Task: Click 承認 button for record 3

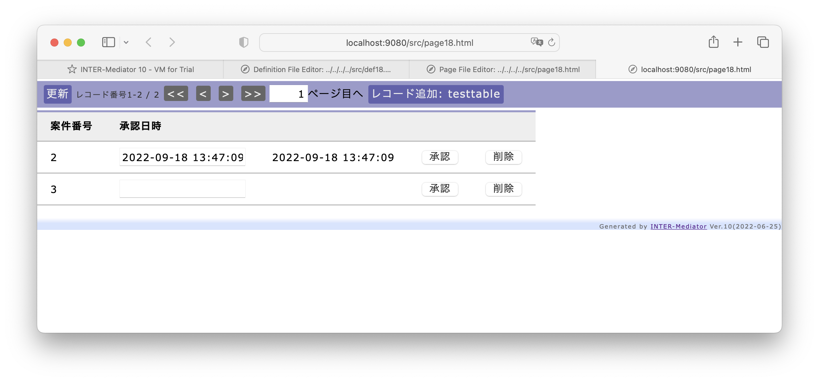Action: pos(440,189)
